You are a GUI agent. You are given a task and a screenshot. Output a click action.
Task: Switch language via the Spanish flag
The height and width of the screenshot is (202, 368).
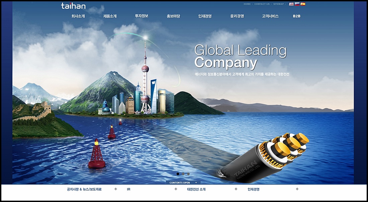(x=303, y=4)
